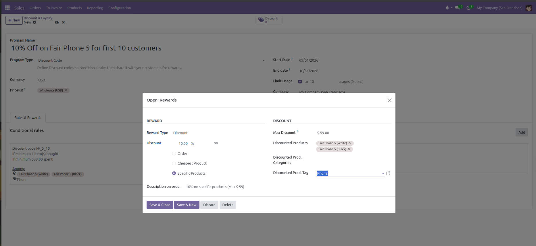Switch to Rules & Rewards tab
This screenshot has width=536, height=246.
coord(28,118)
